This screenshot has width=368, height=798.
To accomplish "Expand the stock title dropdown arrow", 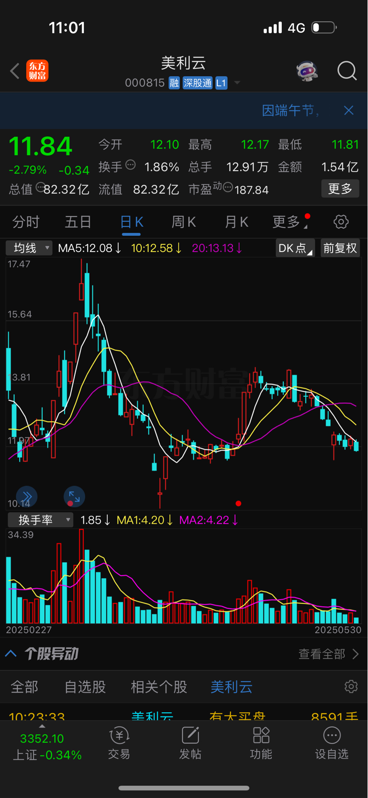I will 237,83.
